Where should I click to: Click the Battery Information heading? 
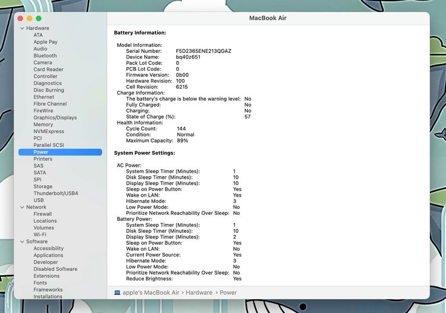click(140, 33)
